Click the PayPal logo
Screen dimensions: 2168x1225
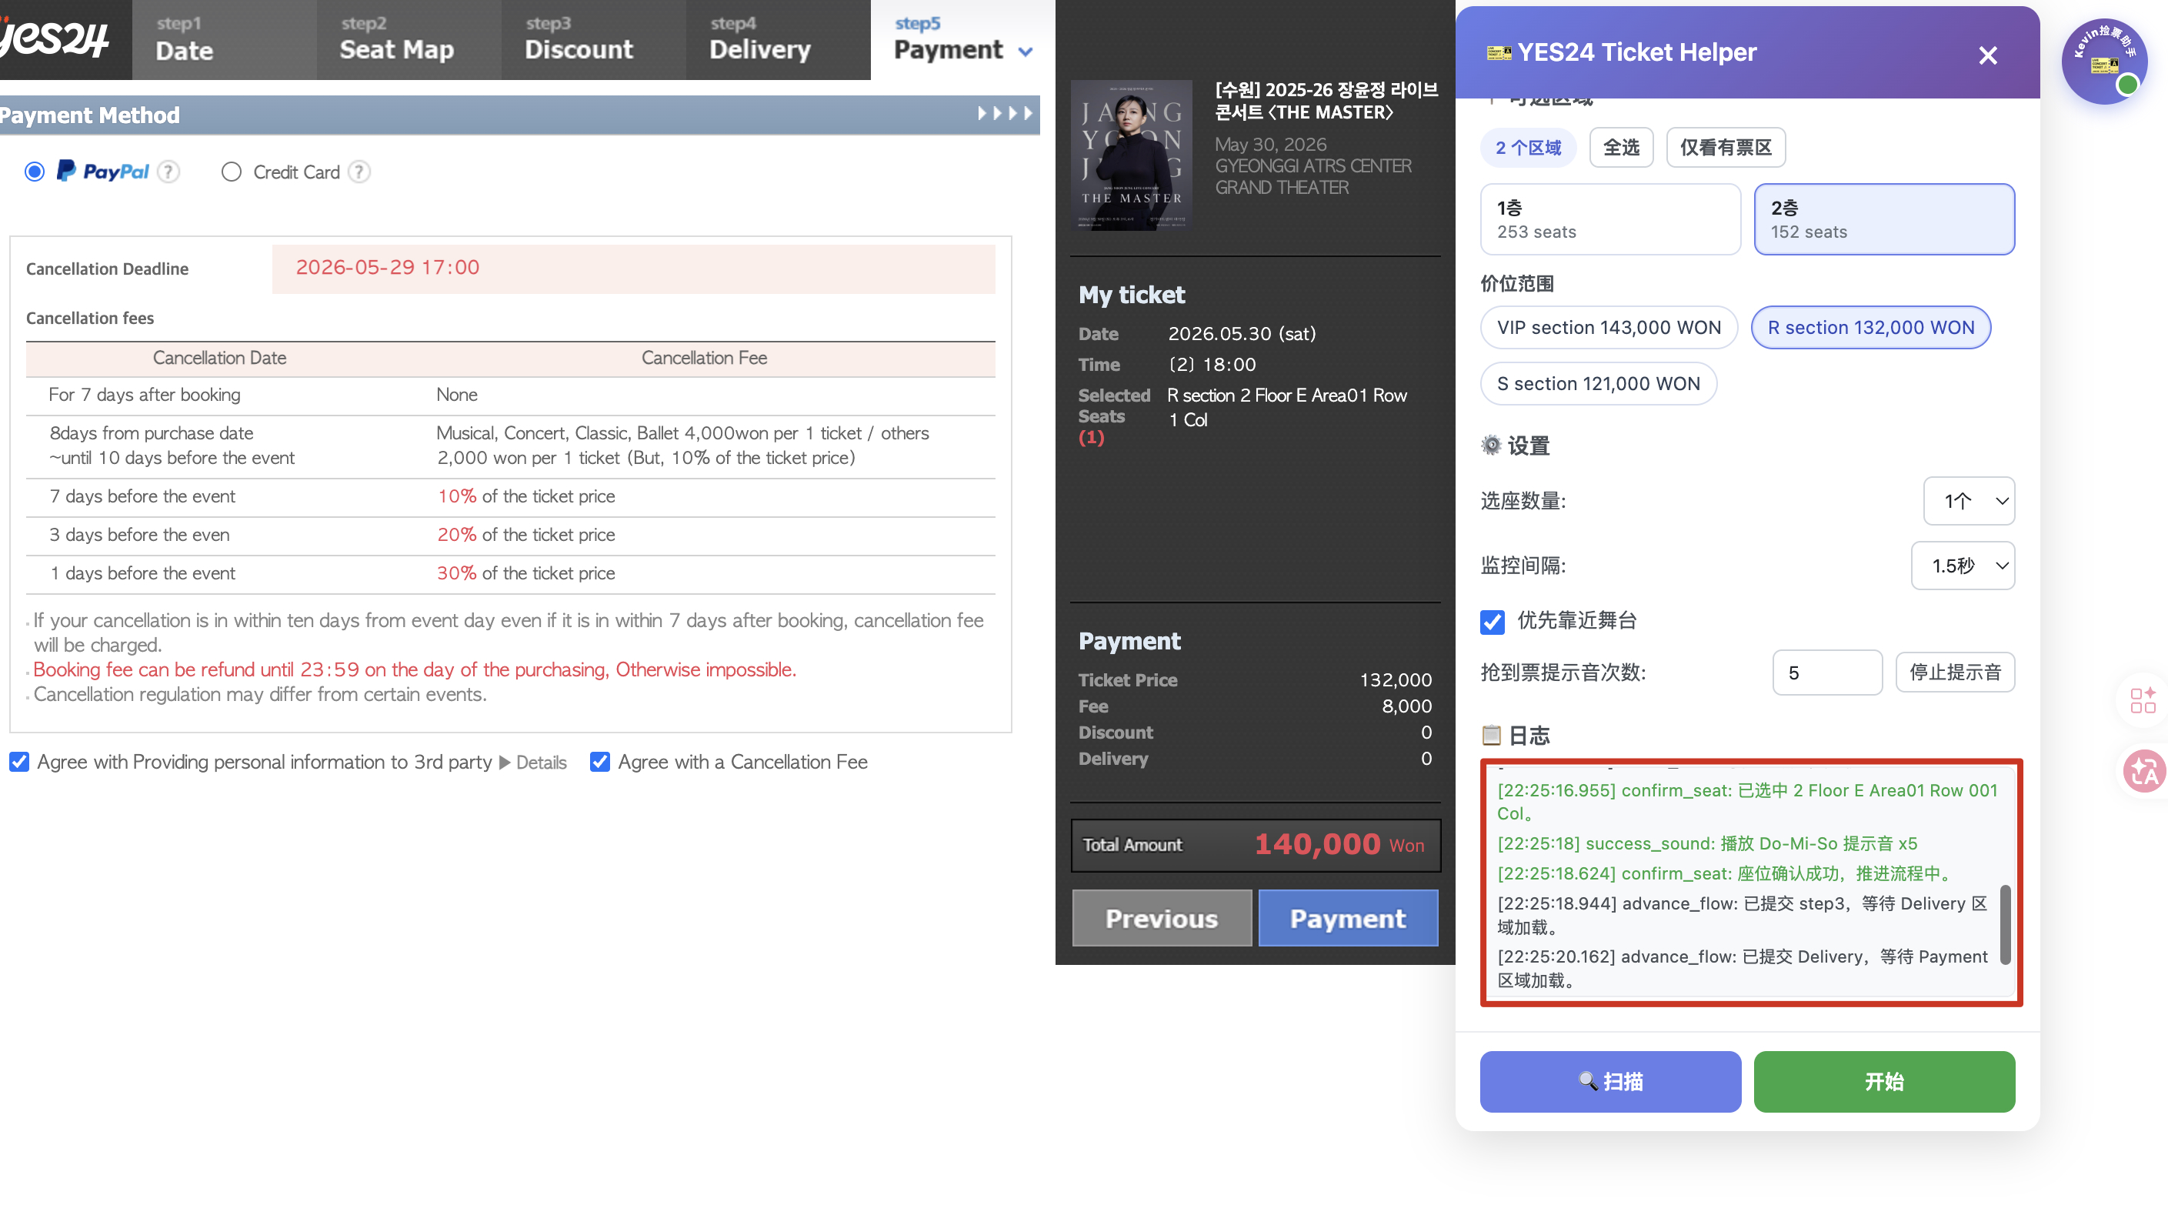(x=102, y=172)
